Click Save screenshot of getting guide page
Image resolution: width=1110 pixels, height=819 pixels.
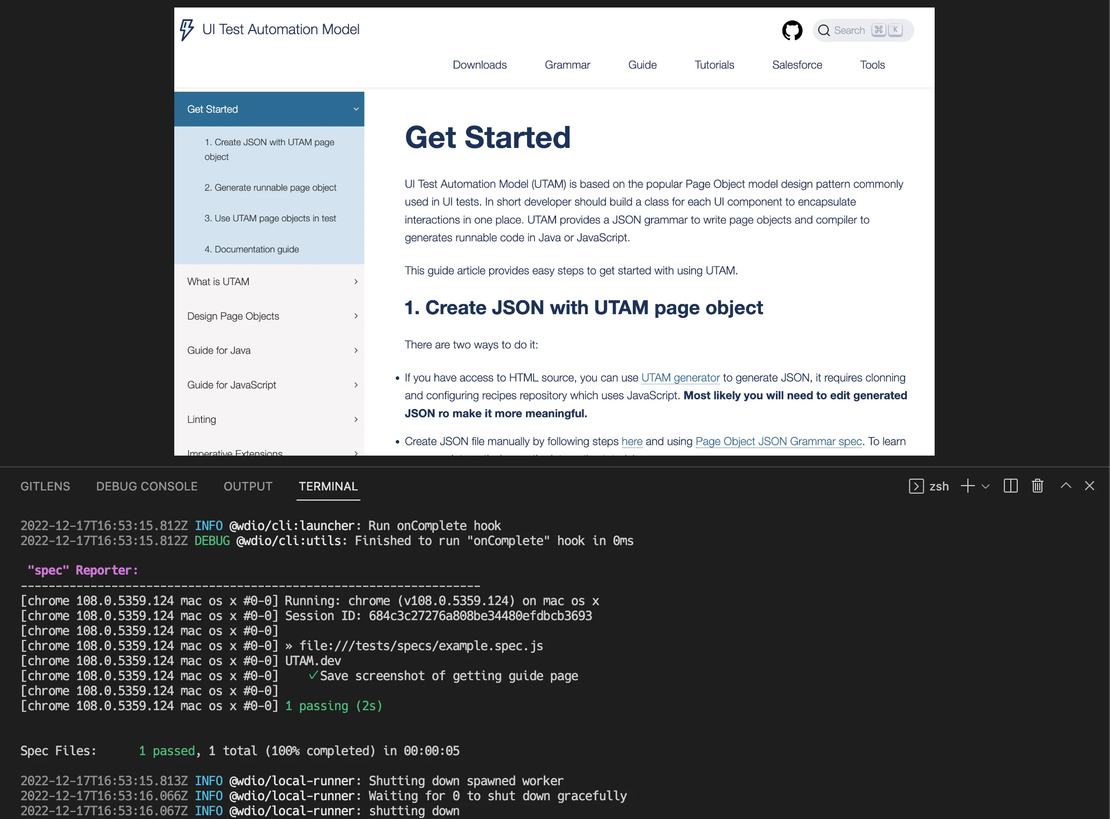pyautogui.click(x=449, y=676)
